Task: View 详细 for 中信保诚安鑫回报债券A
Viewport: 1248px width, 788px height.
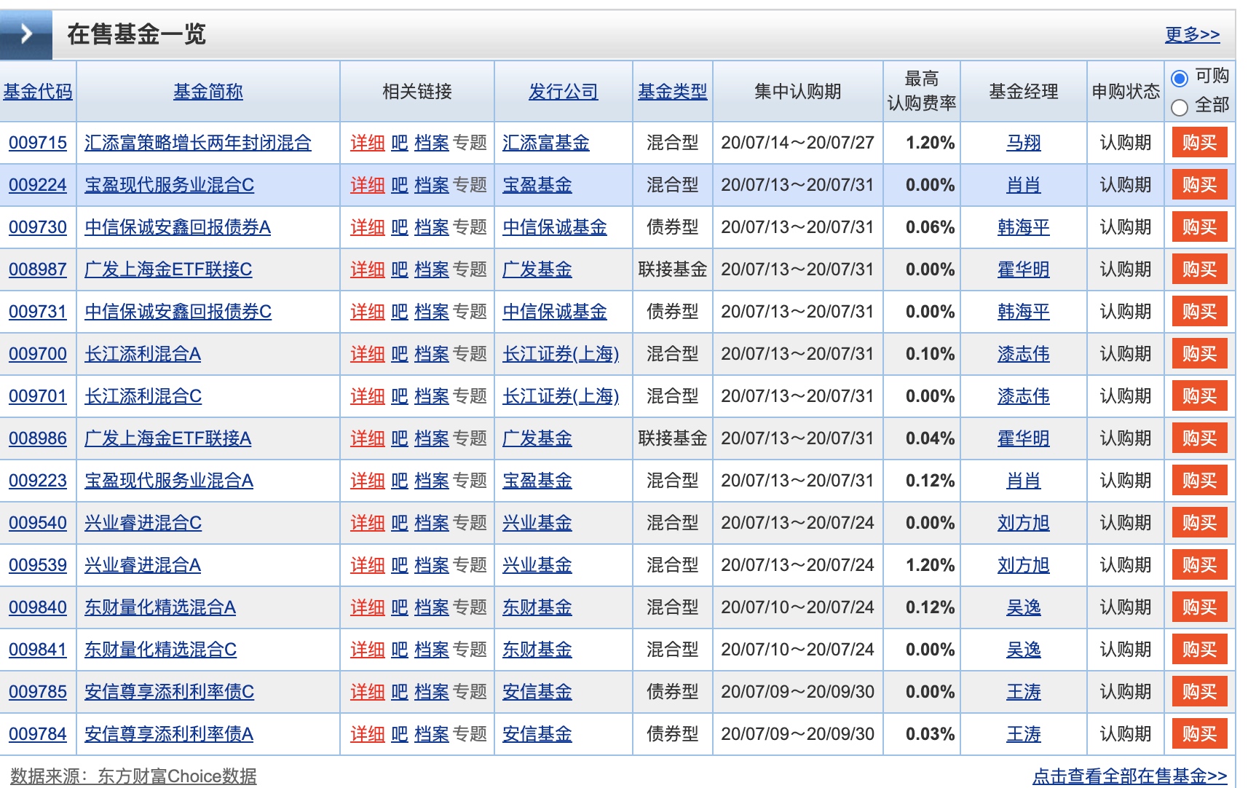Action: (367, 227)
